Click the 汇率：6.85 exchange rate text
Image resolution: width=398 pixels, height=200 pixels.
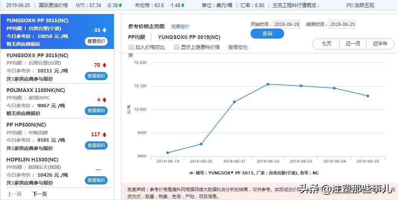[x=252, y=5]
